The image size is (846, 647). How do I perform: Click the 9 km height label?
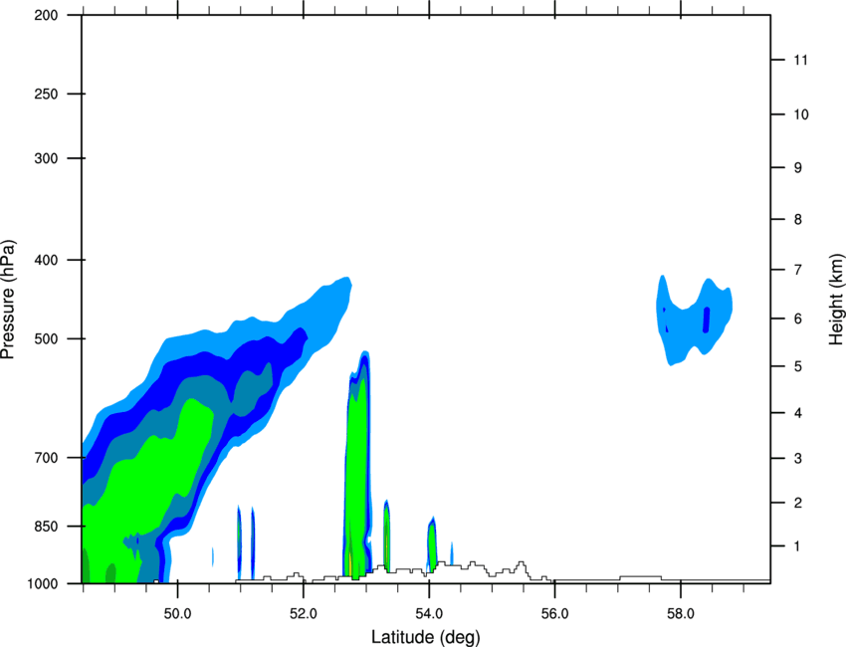(x=798, y=168)
